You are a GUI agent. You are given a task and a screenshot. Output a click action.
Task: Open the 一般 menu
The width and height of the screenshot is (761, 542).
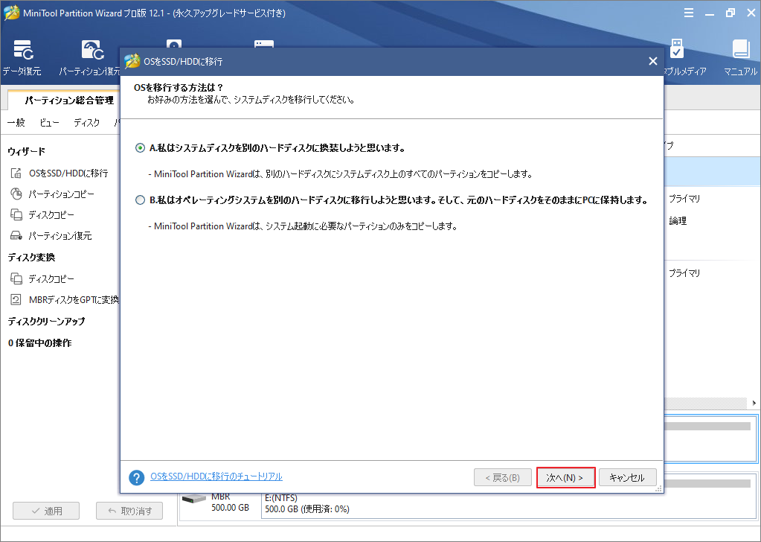16,123
